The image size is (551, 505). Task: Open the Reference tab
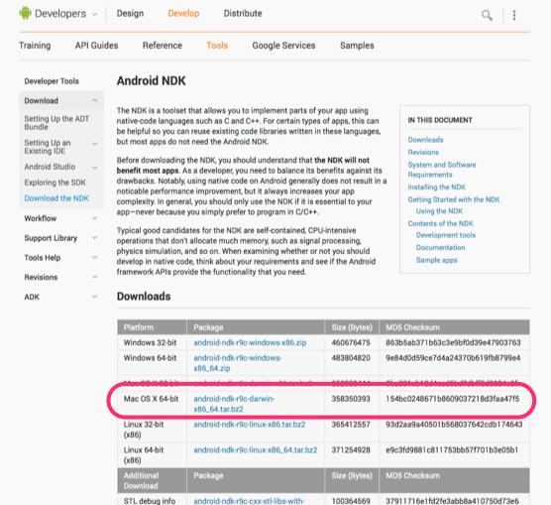point(163,46)
